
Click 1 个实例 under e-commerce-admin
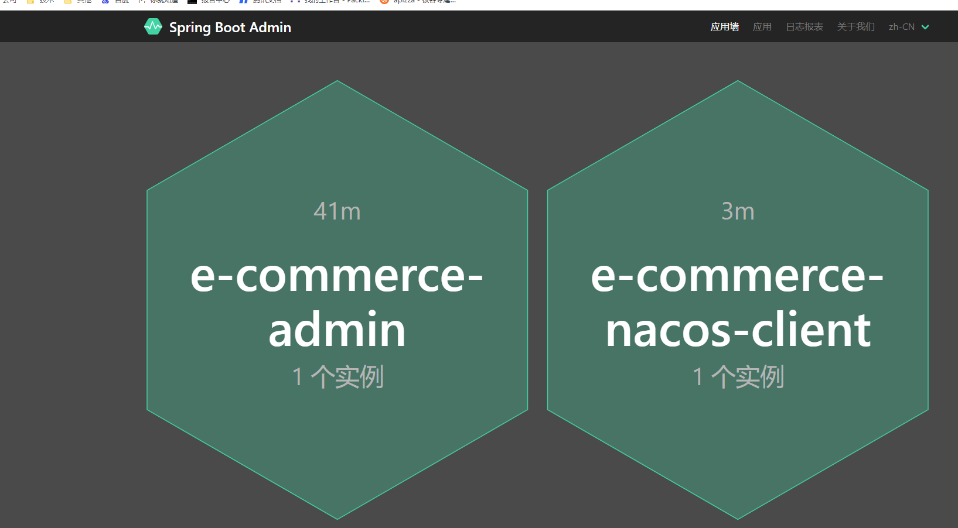coord(337,376)
